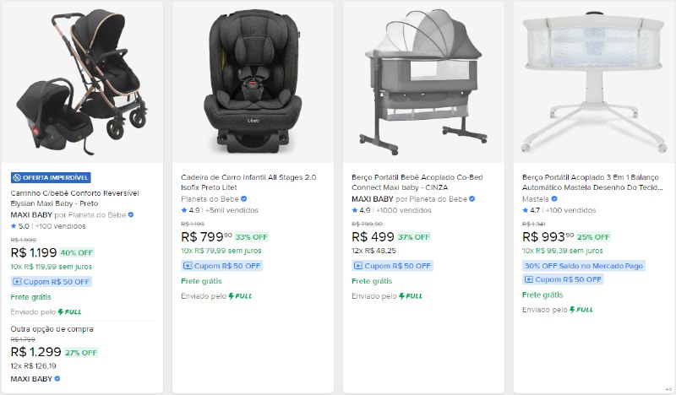Click the star rating icon showing 4.7
The height and width of the screenshot is (395, 676).
pos(526,210)
